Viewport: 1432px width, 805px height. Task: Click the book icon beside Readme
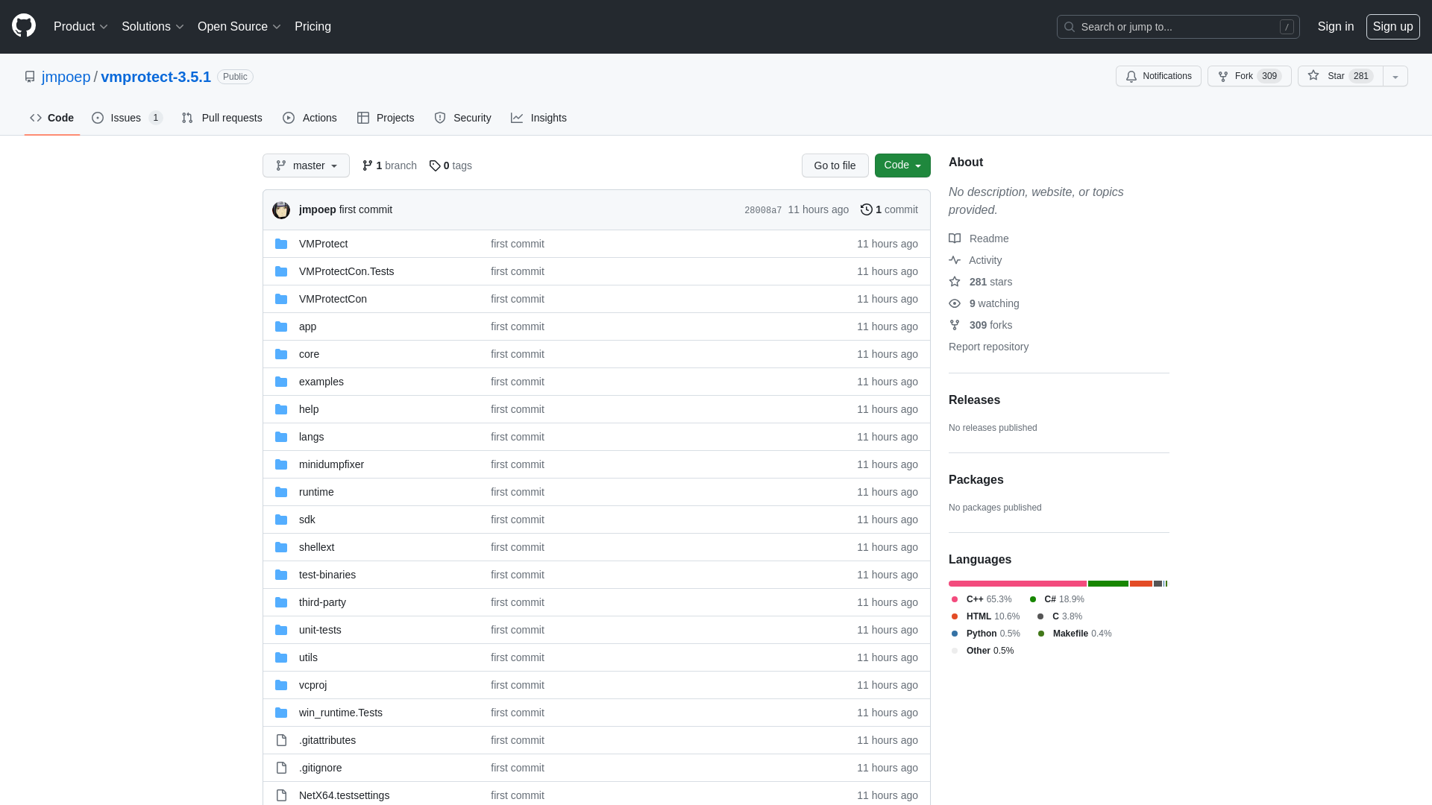(955, 239)
